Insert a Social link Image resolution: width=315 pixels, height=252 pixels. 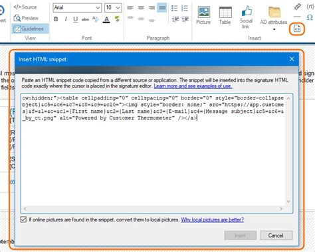246,17
